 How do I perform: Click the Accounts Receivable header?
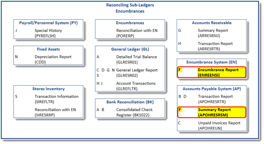tap(211, 23)
